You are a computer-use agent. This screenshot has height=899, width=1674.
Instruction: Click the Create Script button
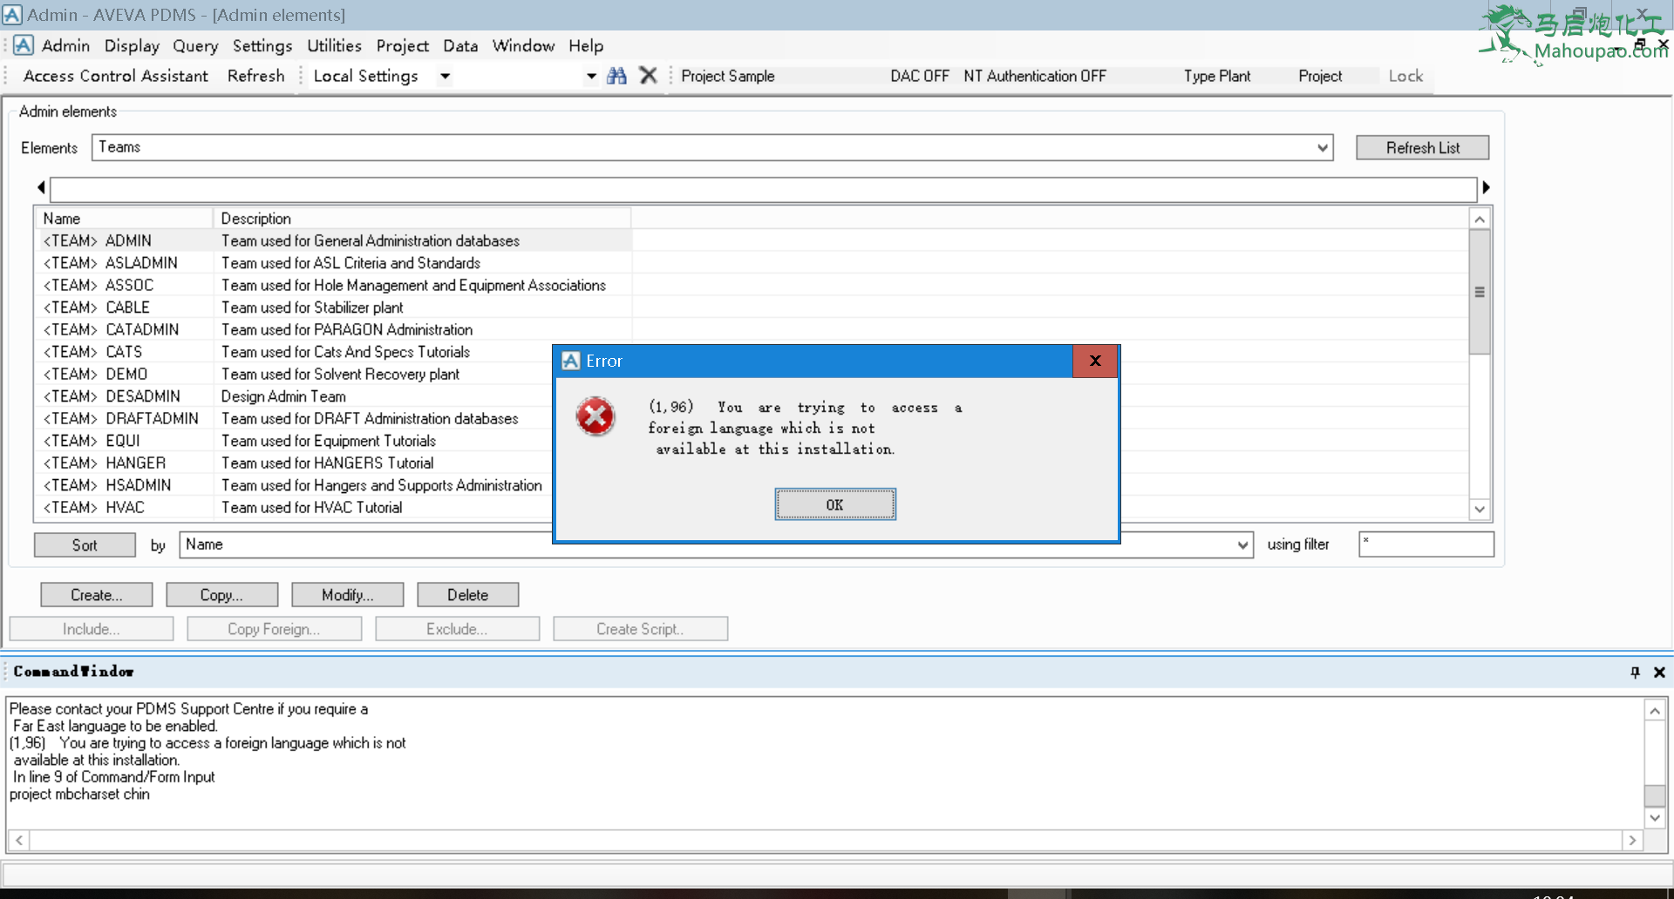pyautogui.click(x=640, y=629)
